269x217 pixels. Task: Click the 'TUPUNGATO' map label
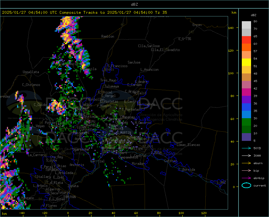(x=54, y=170)
